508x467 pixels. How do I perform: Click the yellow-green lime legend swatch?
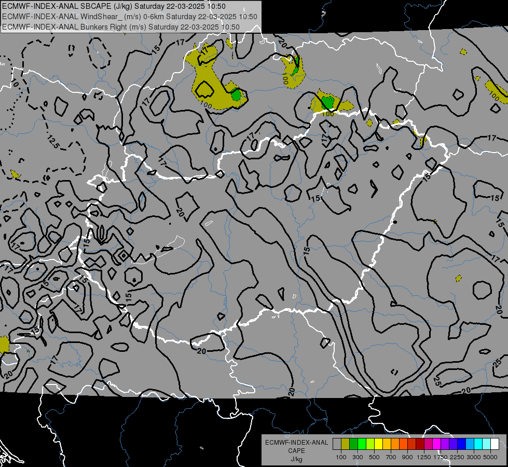tap(370, 444)
